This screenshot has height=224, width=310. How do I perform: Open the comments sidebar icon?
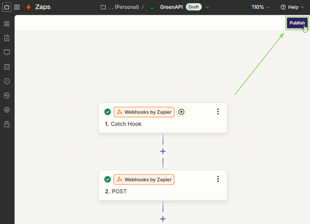pos(7,53)
